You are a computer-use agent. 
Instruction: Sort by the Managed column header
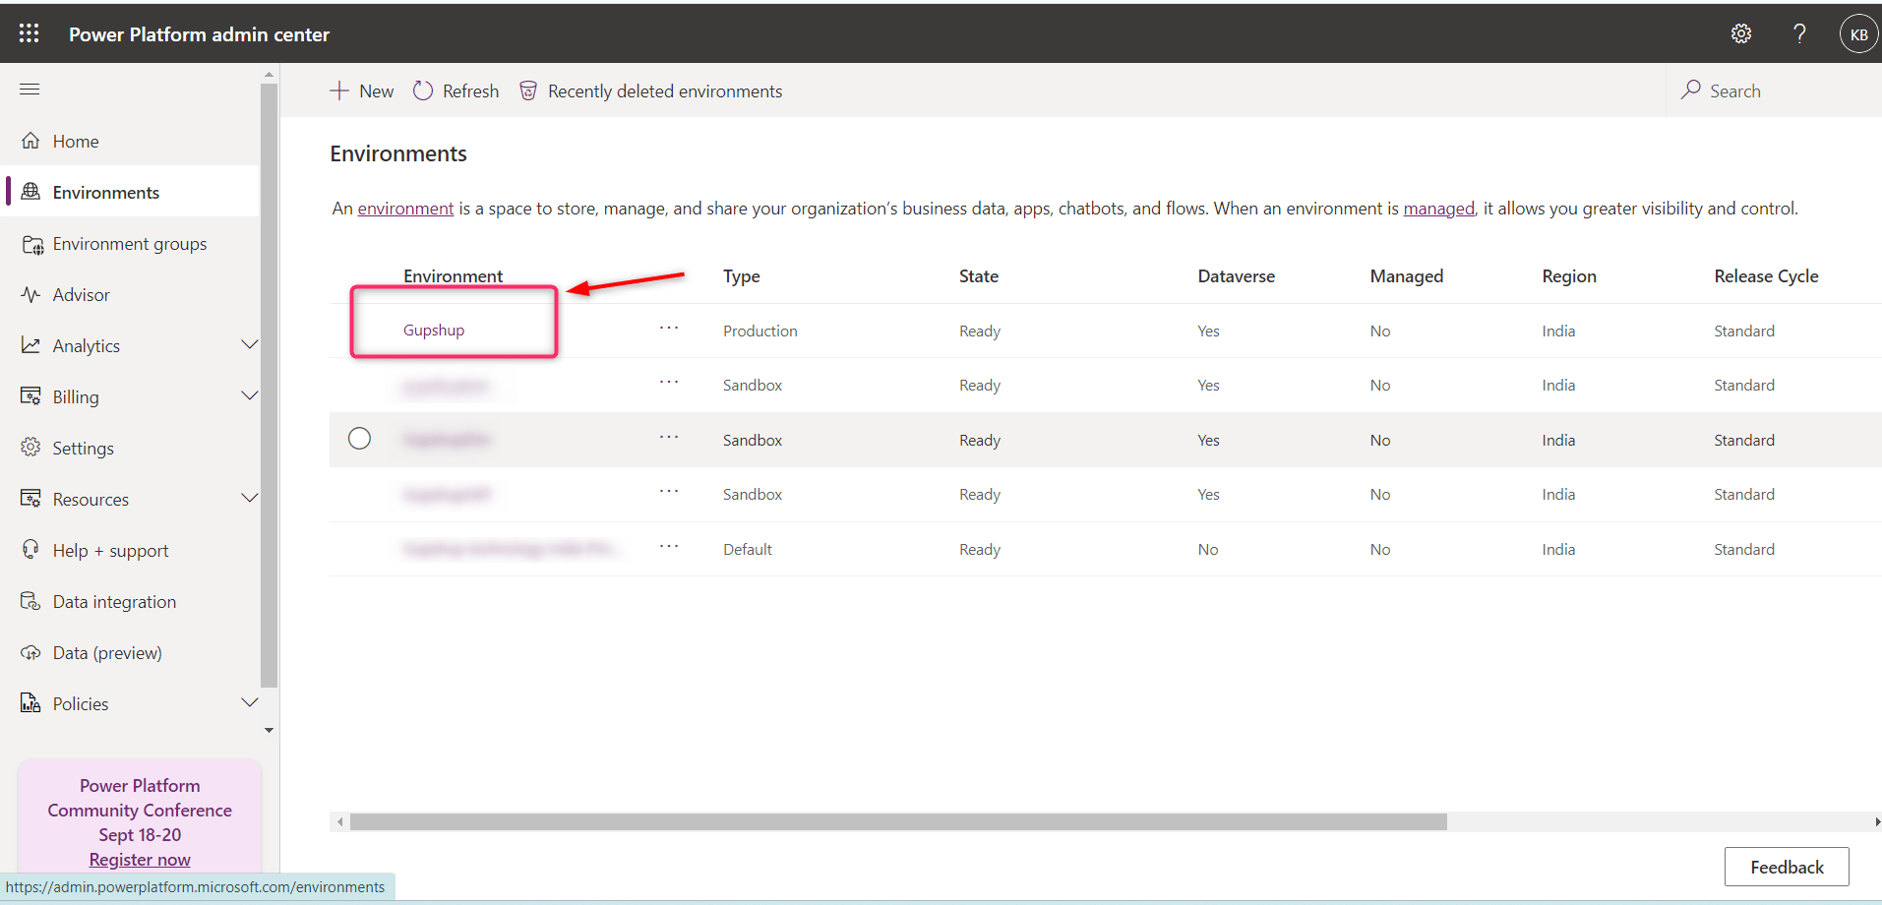pyautogui.click(x=1407, y=276)
